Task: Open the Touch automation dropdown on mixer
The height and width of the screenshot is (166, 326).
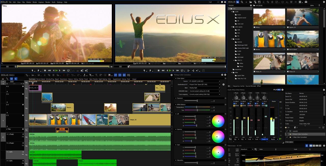Action: (x=264, y=139)
